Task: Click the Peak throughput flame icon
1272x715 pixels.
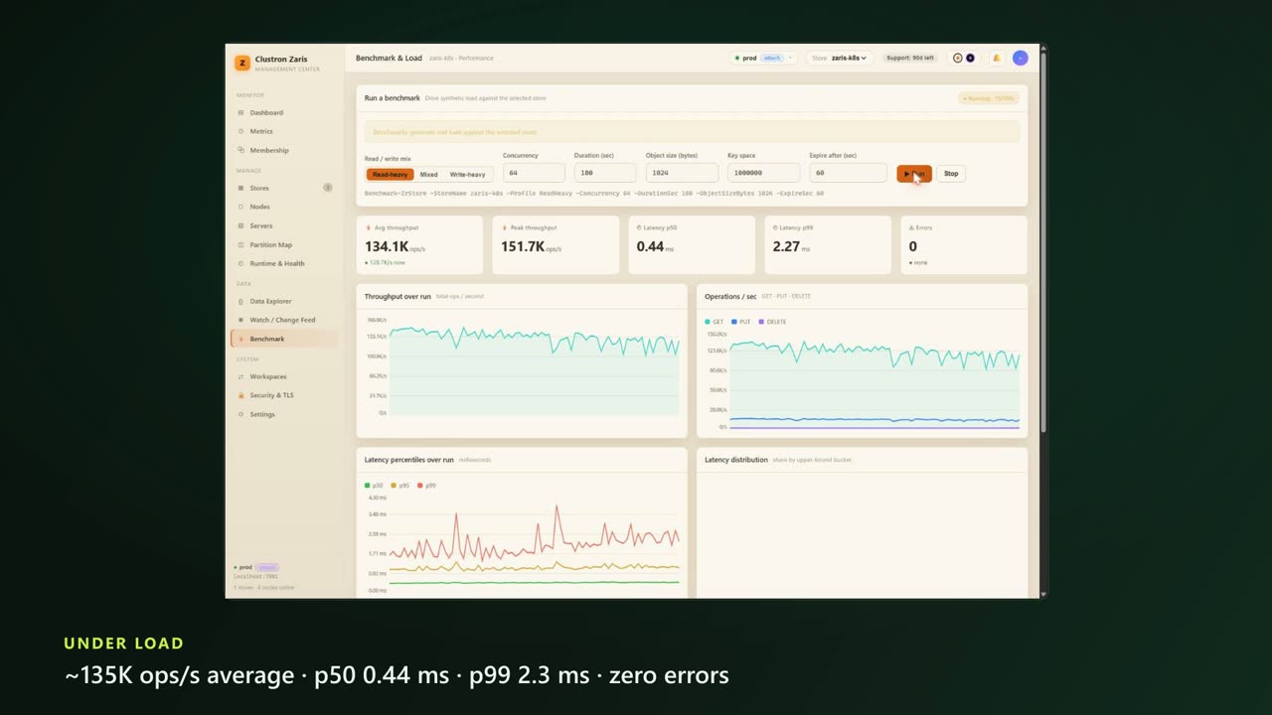Action: click(504, 227)
